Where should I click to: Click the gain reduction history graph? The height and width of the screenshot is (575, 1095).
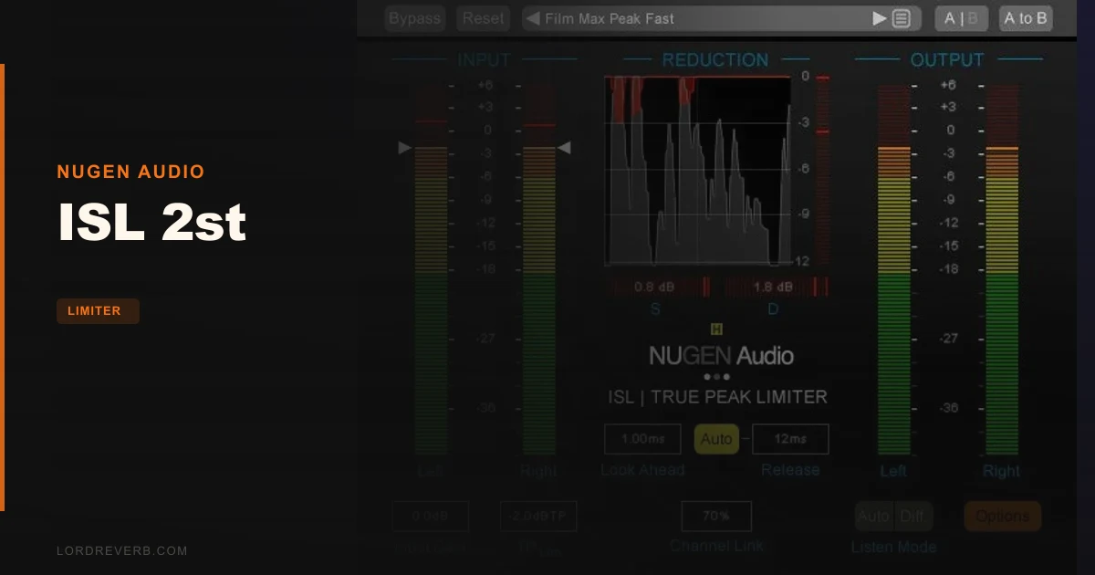(698, 171)
